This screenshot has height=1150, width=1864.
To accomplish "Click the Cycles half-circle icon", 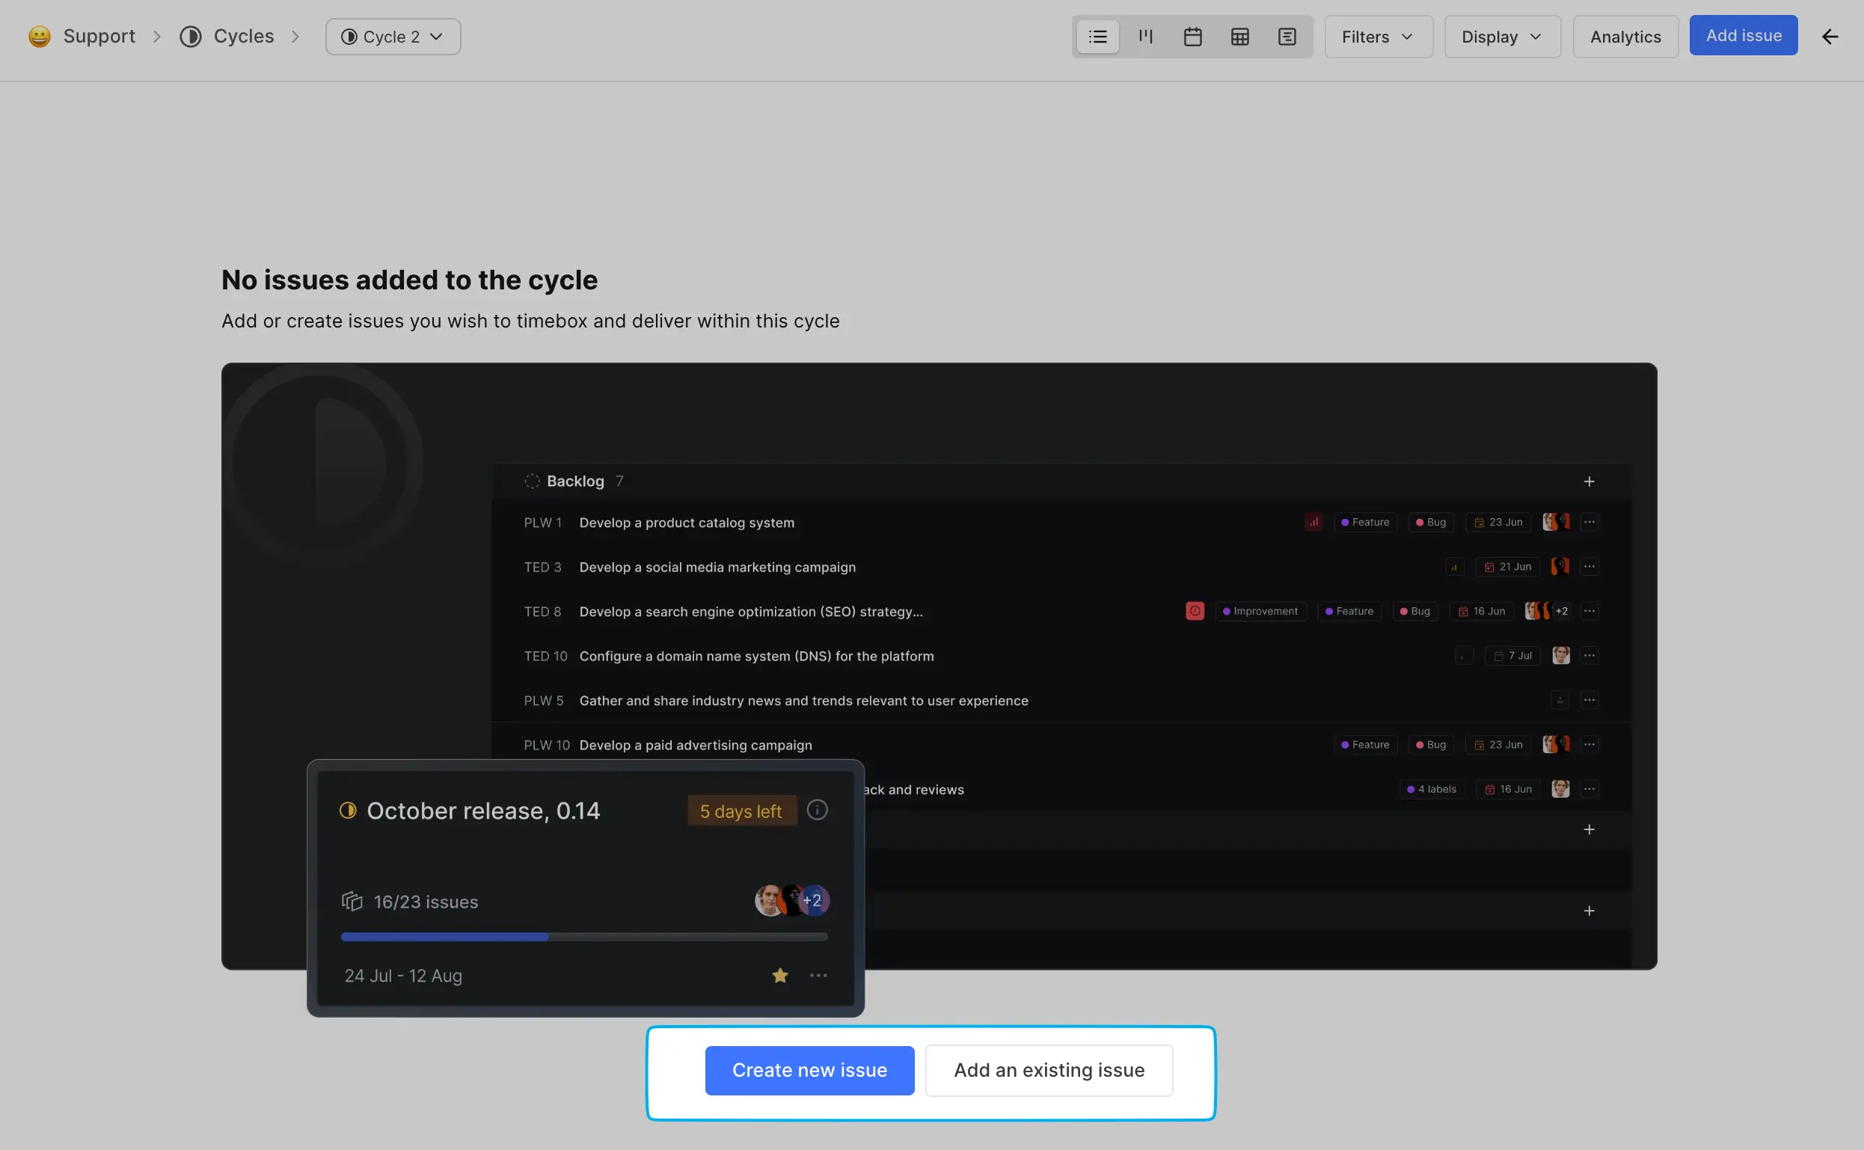I will pos(190,37).
